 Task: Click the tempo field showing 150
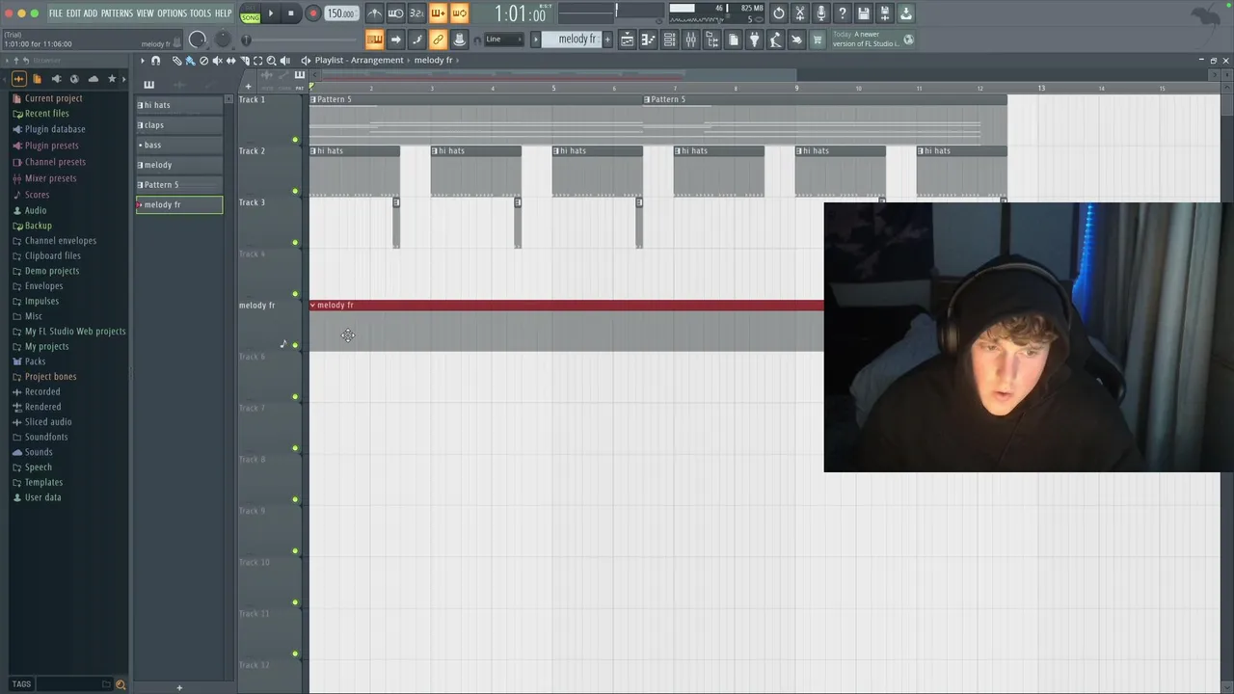click(340, 13)
